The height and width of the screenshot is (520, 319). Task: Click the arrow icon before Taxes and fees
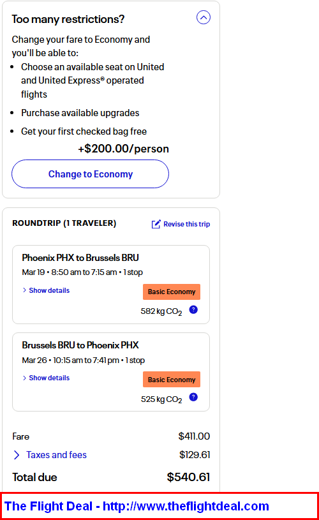click(x=17, y=455)
